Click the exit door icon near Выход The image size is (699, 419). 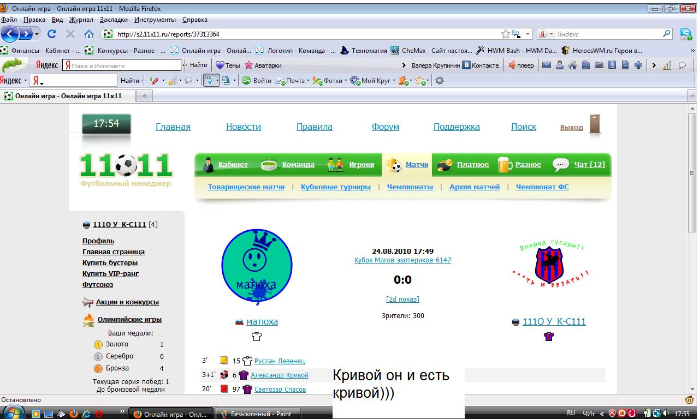click(594, 124)
